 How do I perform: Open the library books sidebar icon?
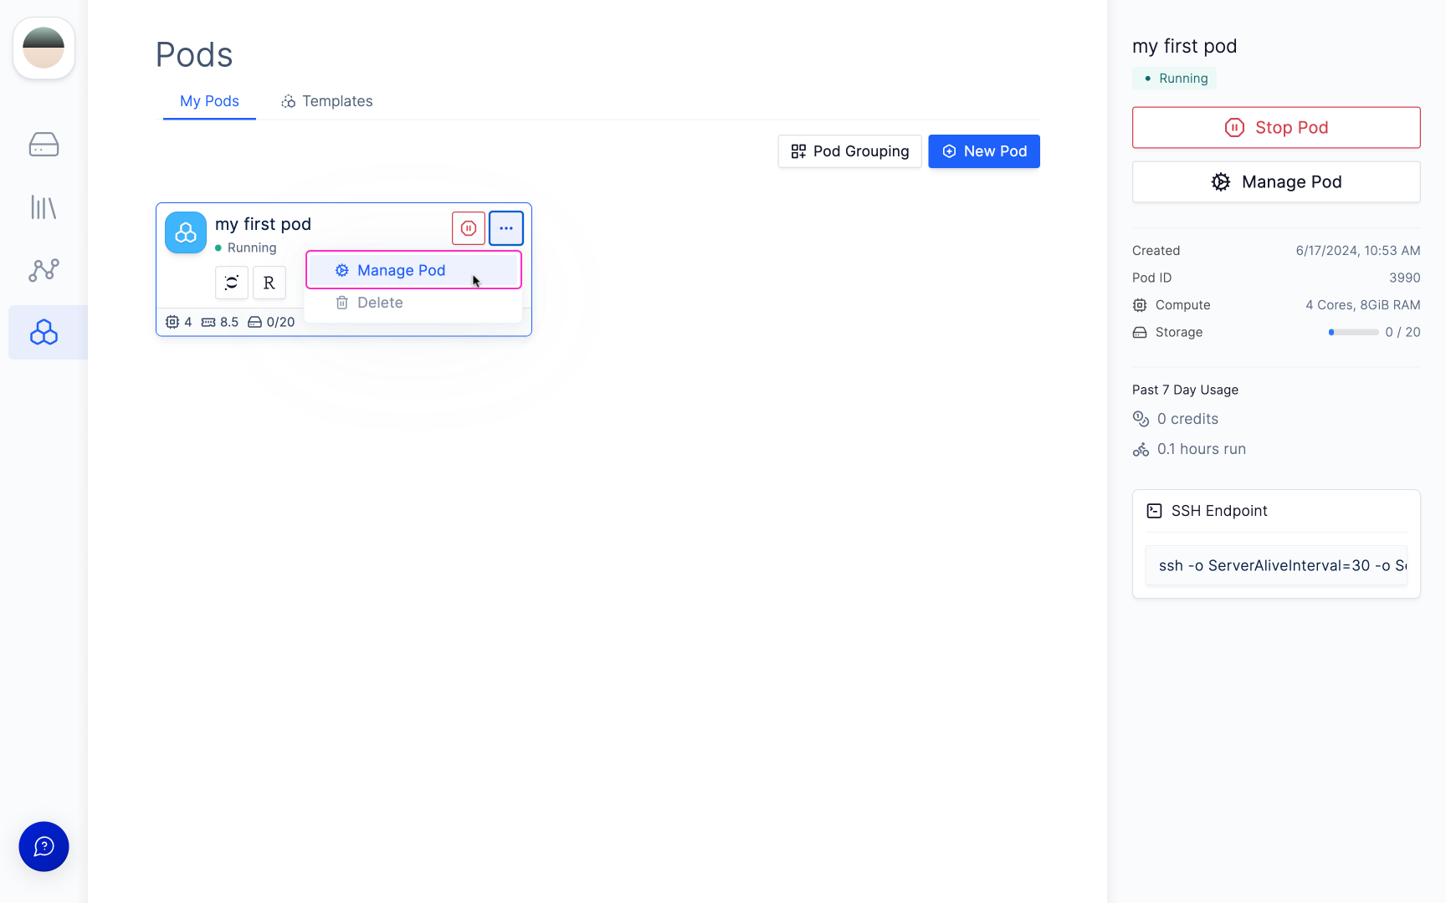pos(44,207)
